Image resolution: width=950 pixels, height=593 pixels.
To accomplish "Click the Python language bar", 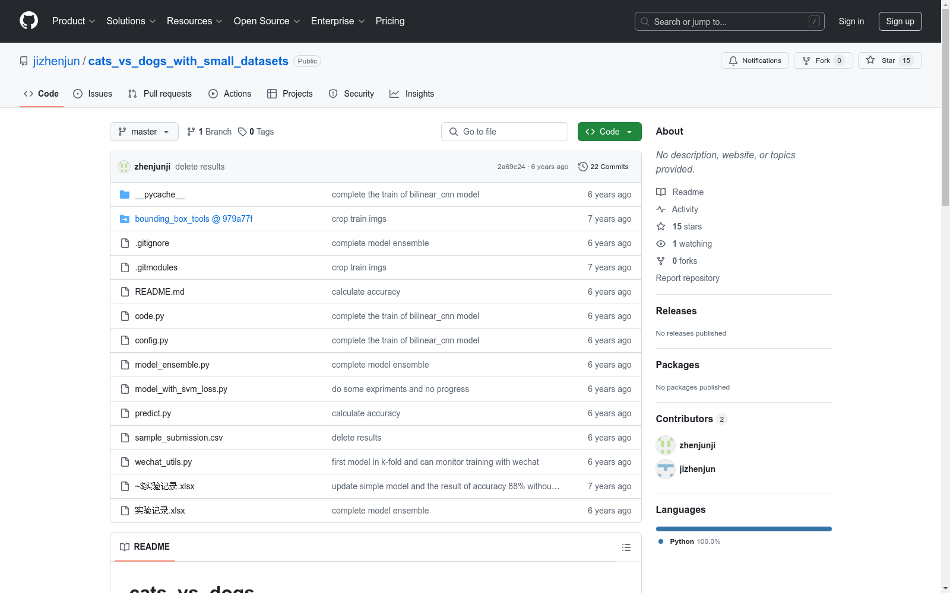I will (744, 529).
